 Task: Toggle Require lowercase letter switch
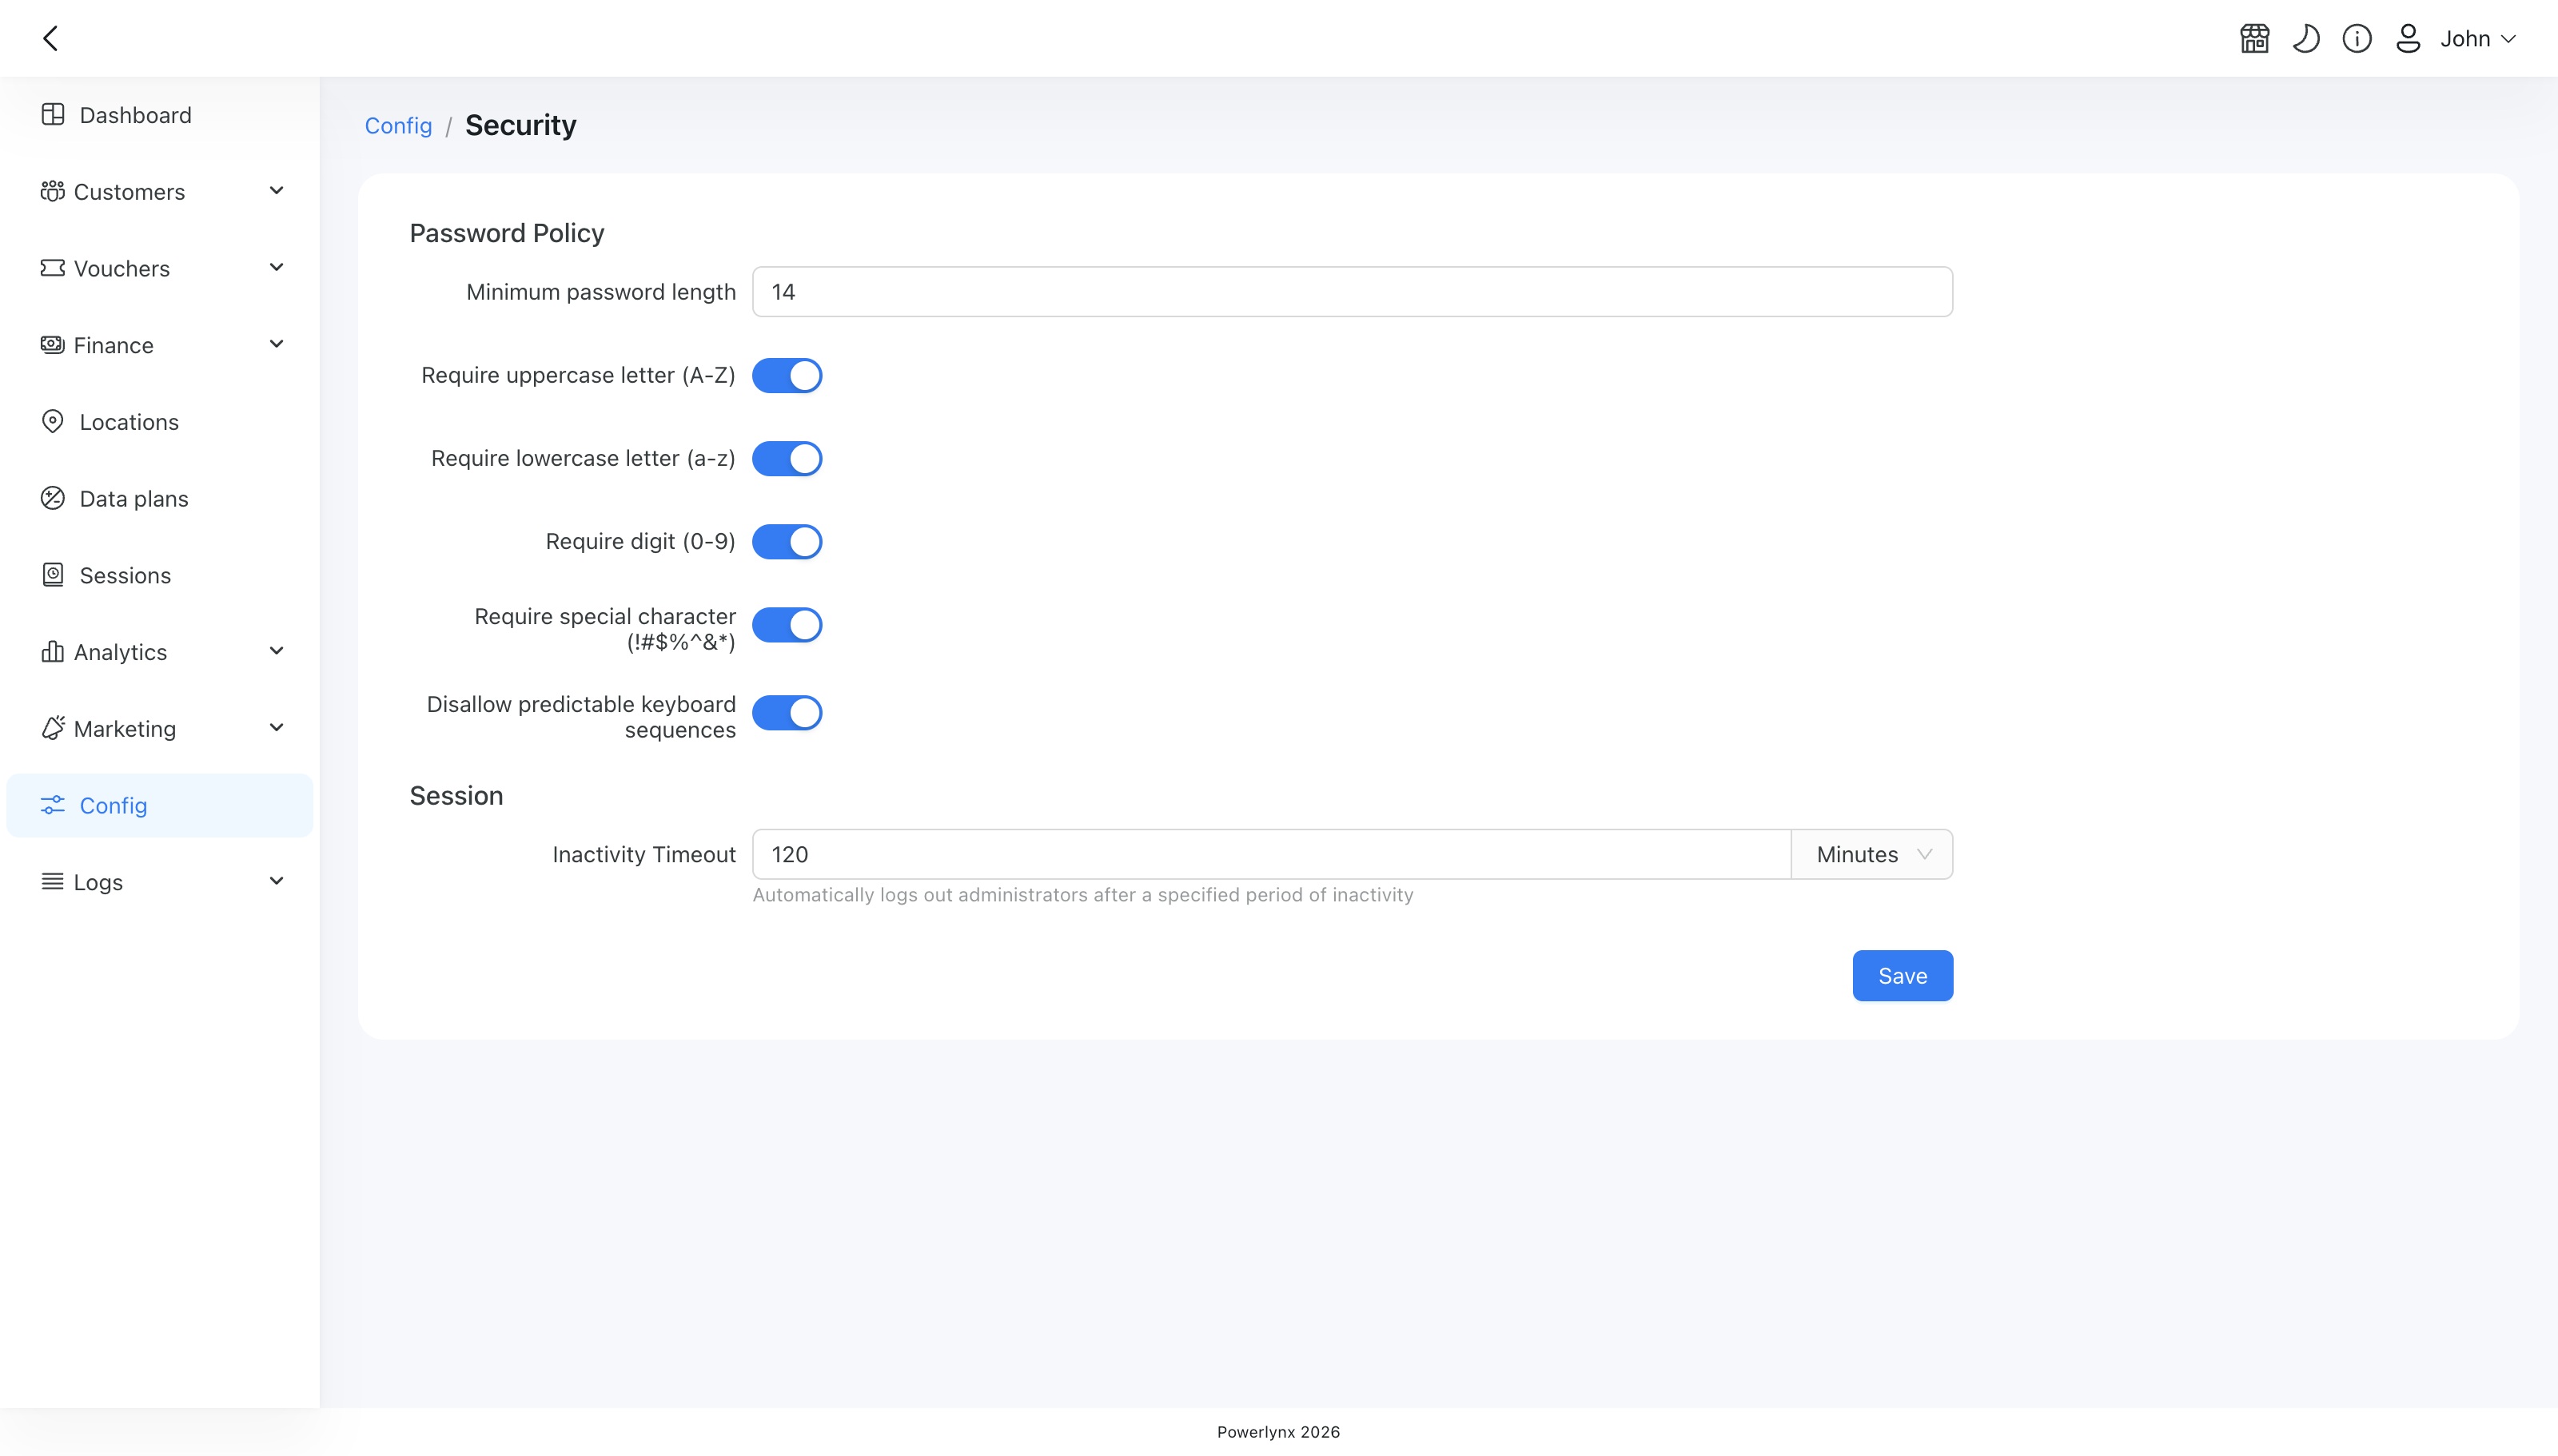pos(787,459)
